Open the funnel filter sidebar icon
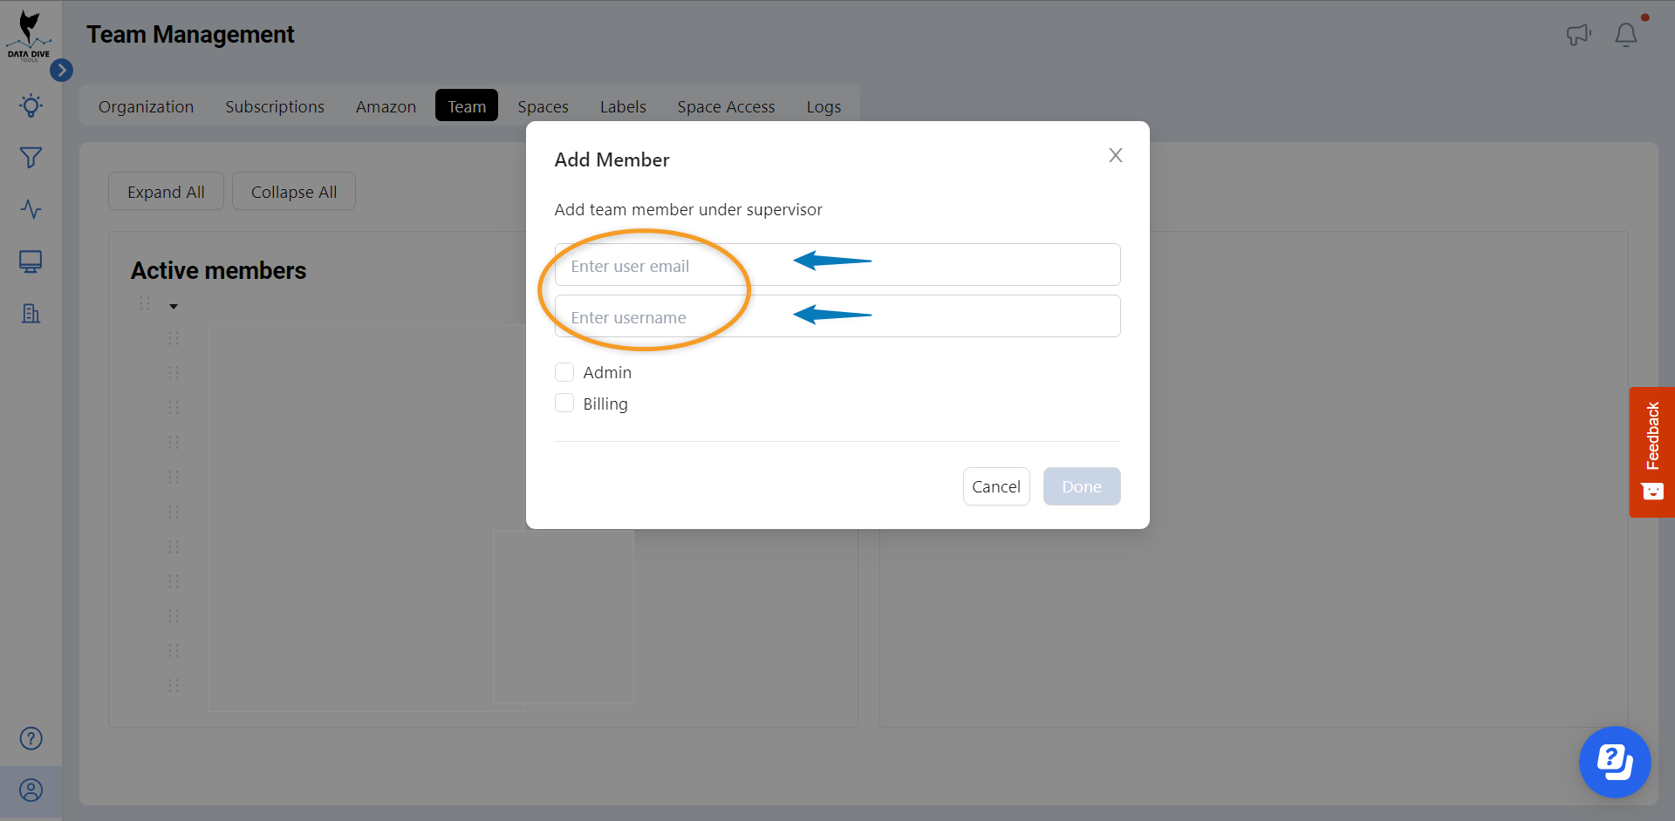The width and height of the screenshot is (1675, 821). [x=31, y=158]
